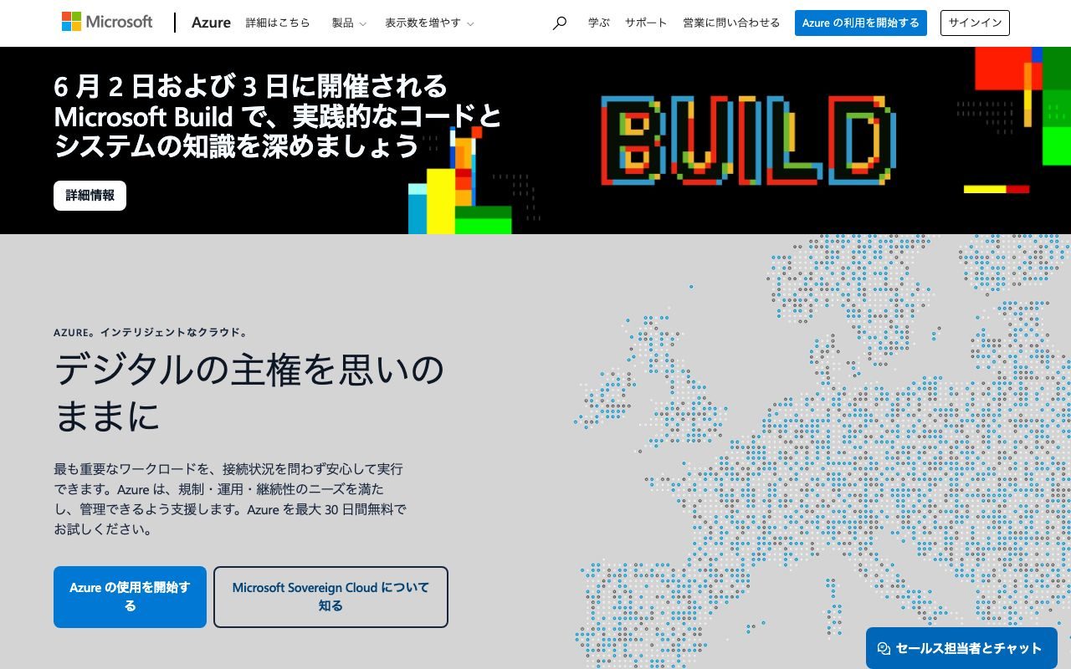Image resolution: width=1071 pixels, height=669 pixels.
Task: Click Azure の使用を開始する
Action: pyautogui.click(x=130, y=597)
